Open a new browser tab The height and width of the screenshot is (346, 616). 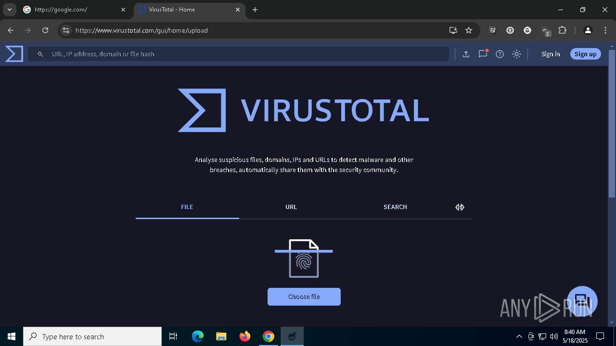pos(255,10)
